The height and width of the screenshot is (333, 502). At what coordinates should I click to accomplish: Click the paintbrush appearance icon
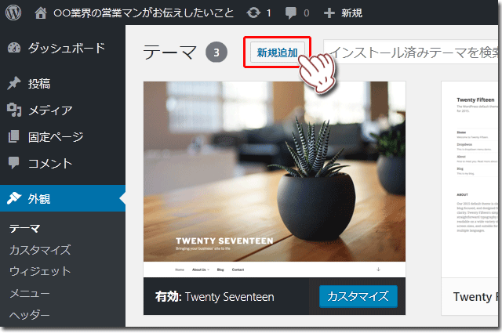click(x=14, y=198)
